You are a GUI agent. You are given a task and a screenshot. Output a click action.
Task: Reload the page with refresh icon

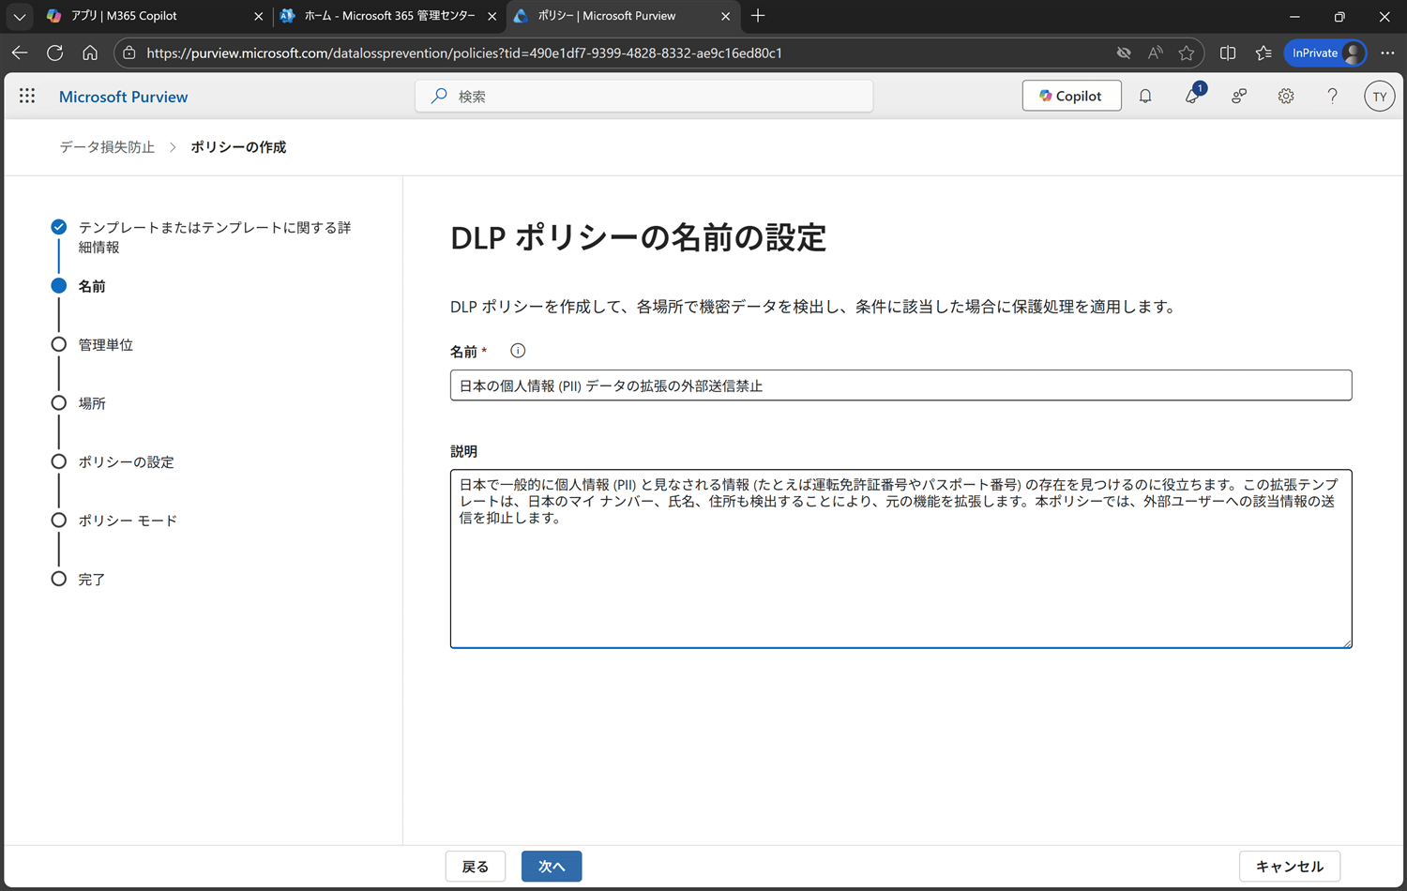click(55, 53)
